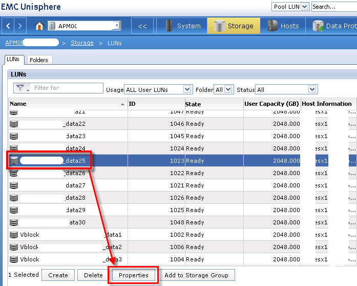The width and height of the screenshot is (357, 286).
Task: Select the LUN icon in the data23 row
Action: click(x=14, y=136)
